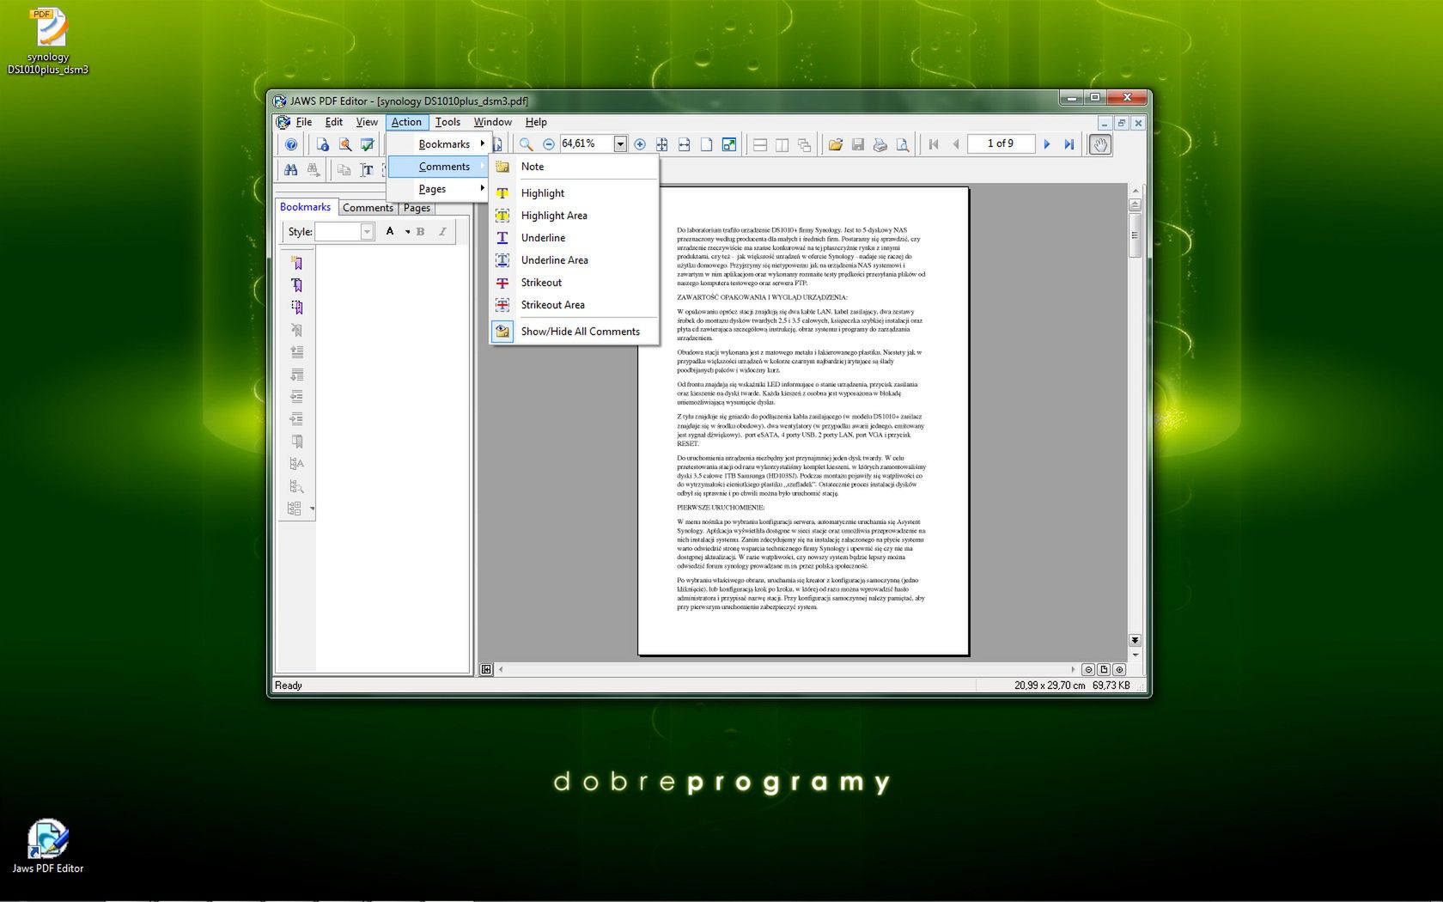This screenshot has width=1443, height=902.
Task: Open the Tools menu
Action: 448,122
